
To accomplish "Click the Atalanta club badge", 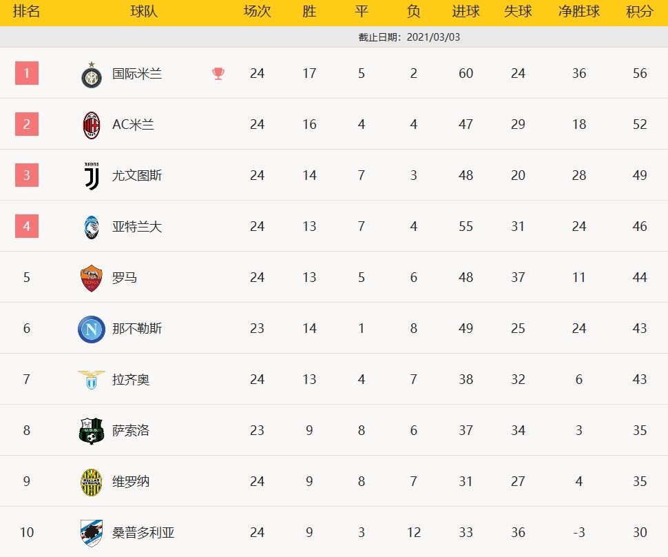I will (91, 227).
